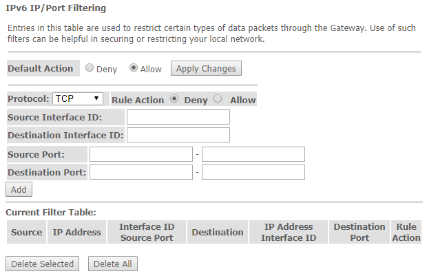Set Rule Action to Allow

tap(218, 99)
